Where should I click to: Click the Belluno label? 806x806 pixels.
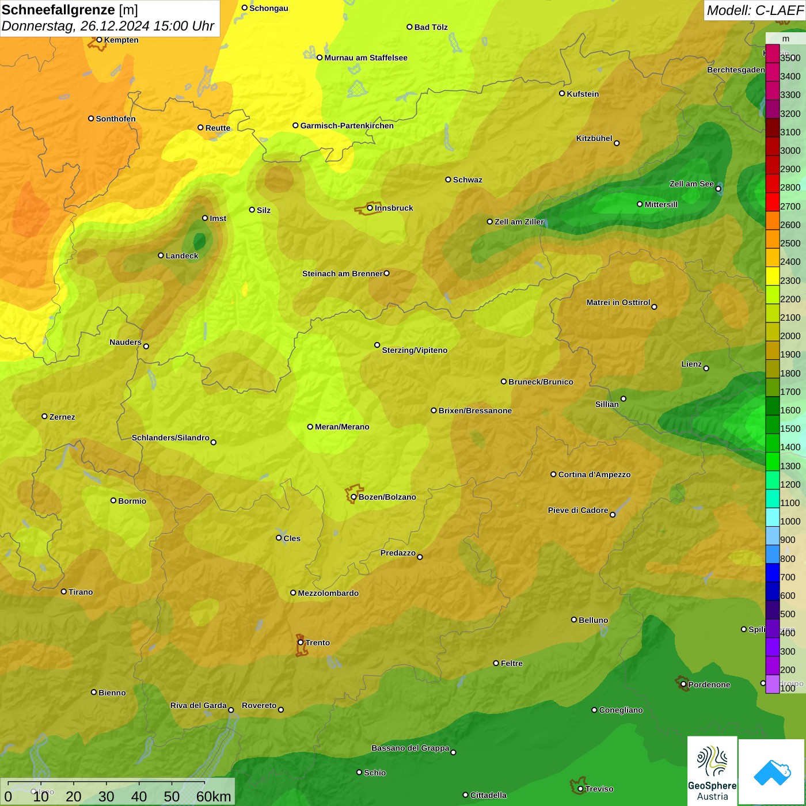click(x=593, y=620)
